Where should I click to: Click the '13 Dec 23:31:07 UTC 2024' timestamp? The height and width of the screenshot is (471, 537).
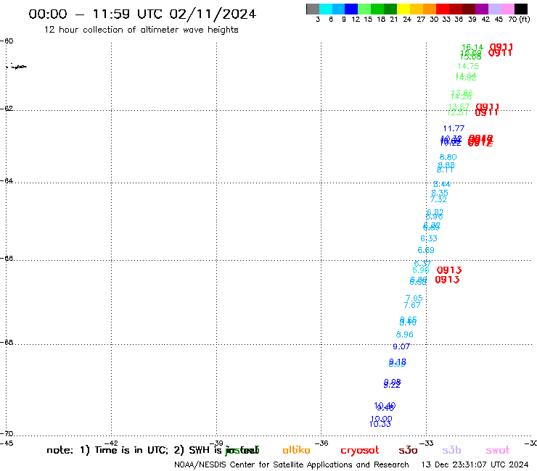point(475,464)
